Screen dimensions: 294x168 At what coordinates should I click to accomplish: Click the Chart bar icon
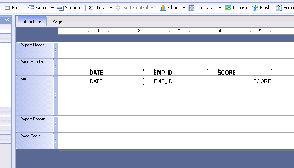pos(163,8)
